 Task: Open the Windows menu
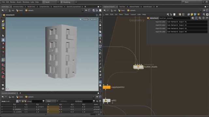pos(26,2)
